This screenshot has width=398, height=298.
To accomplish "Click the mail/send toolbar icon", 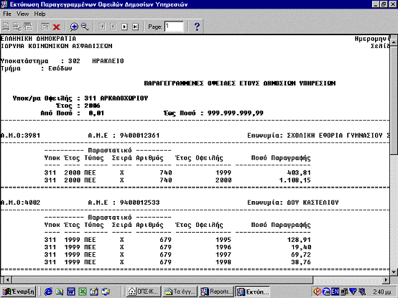I will click(x=45, y=27).
